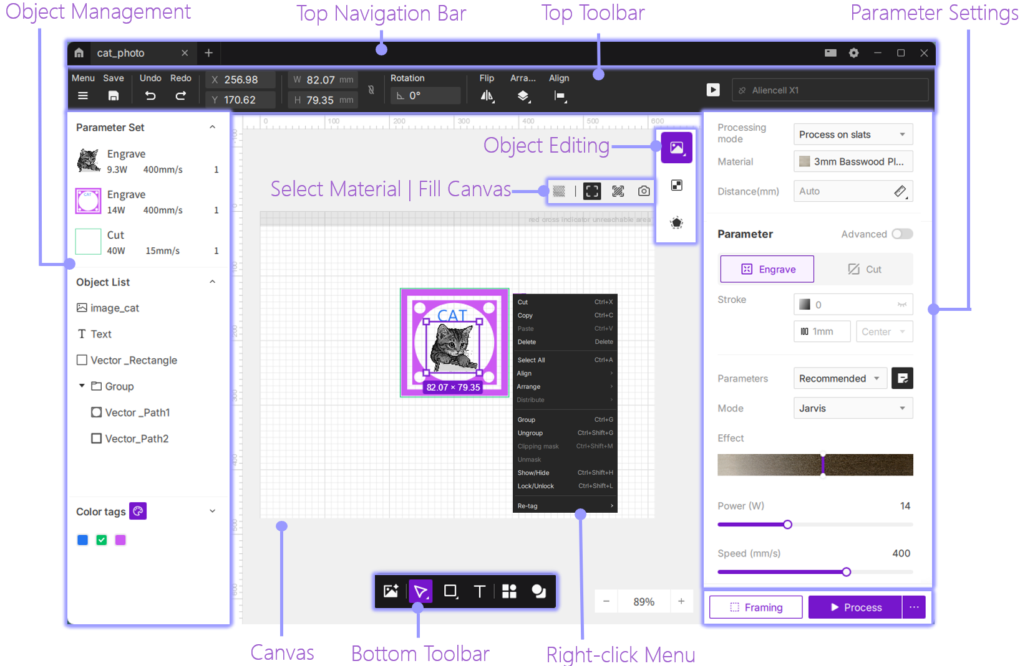Toggle the green color tag checkbox
This screenshot has width=1020, height=666.
click(102, 540)
